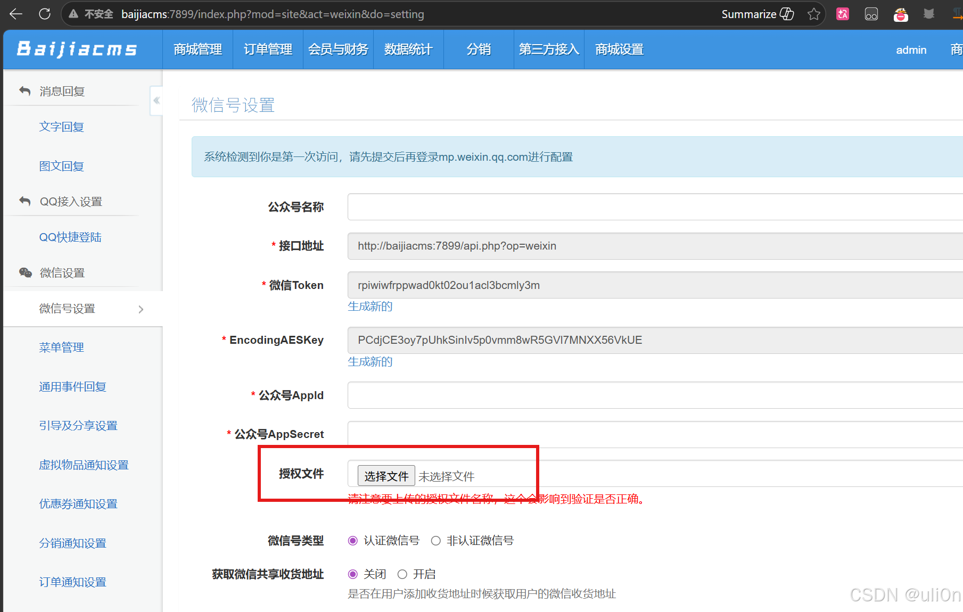The width and height of the screenshot is (963, 612).
Task: Expand the chevron next to 微信号设置
Action: 141,309
